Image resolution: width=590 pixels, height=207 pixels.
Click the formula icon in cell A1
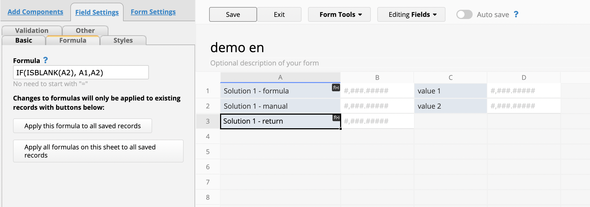336,87
